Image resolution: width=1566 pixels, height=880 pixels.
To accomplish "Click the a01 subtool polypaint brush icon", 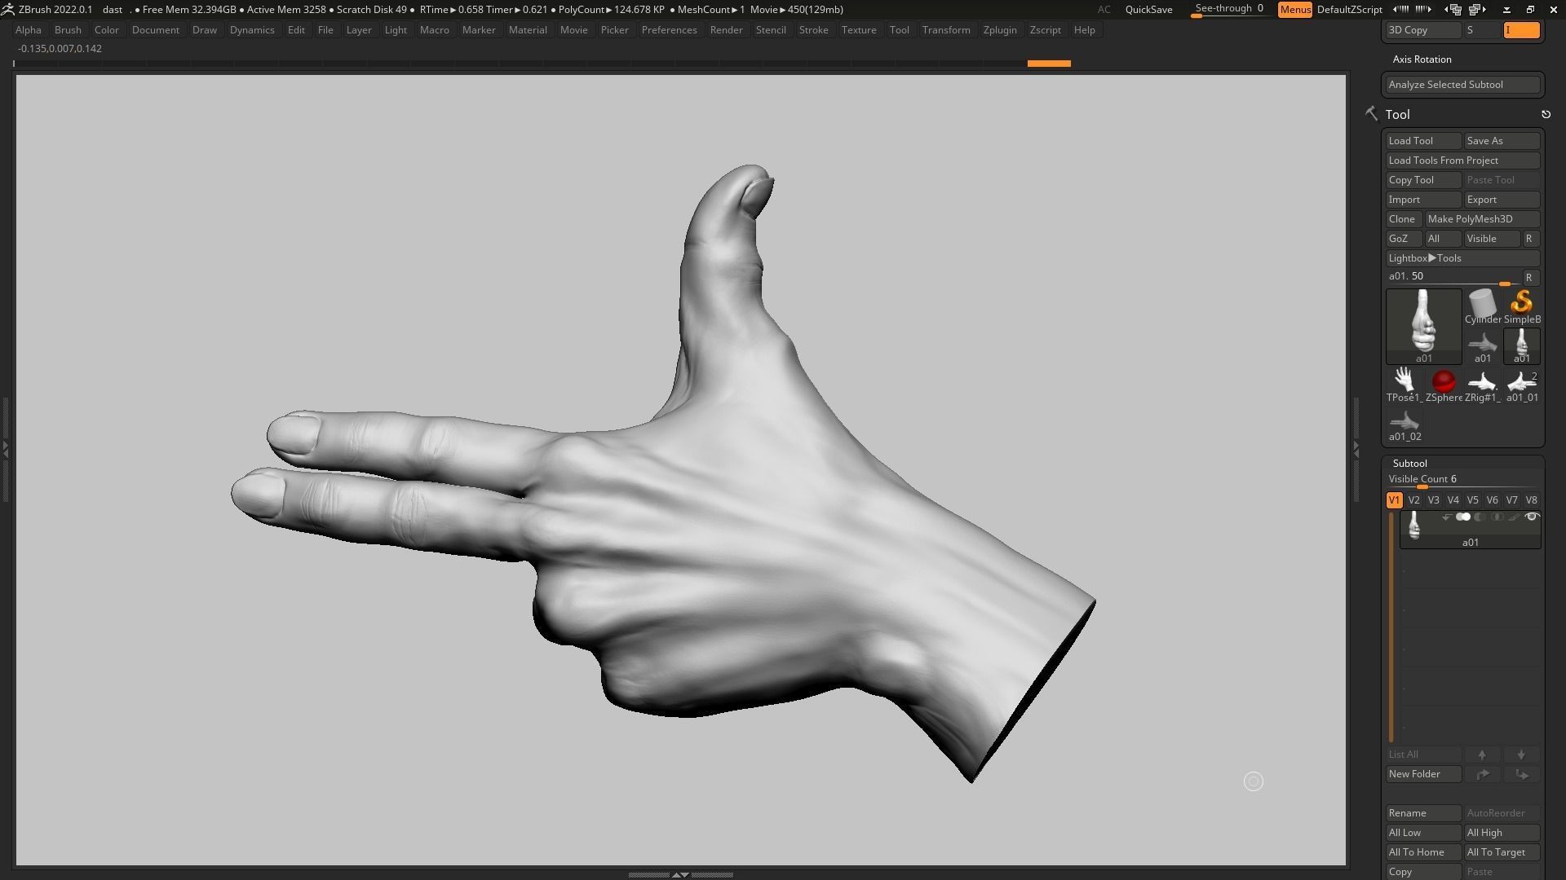I will [1514, 517].
